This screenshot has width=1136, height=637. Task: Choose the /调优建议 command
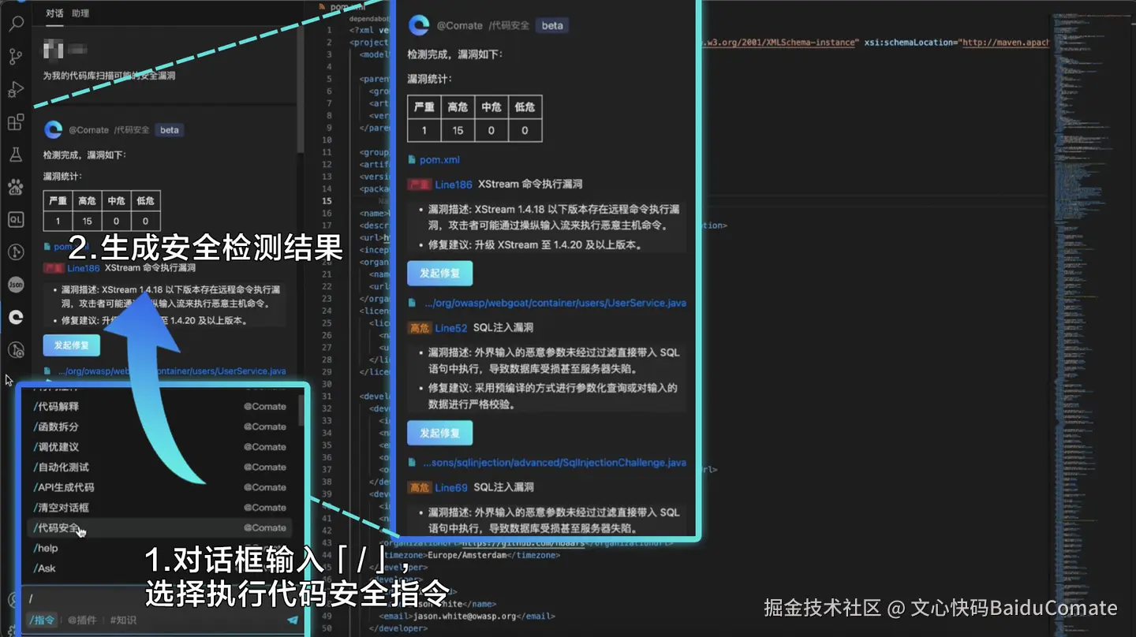point(160,447)
